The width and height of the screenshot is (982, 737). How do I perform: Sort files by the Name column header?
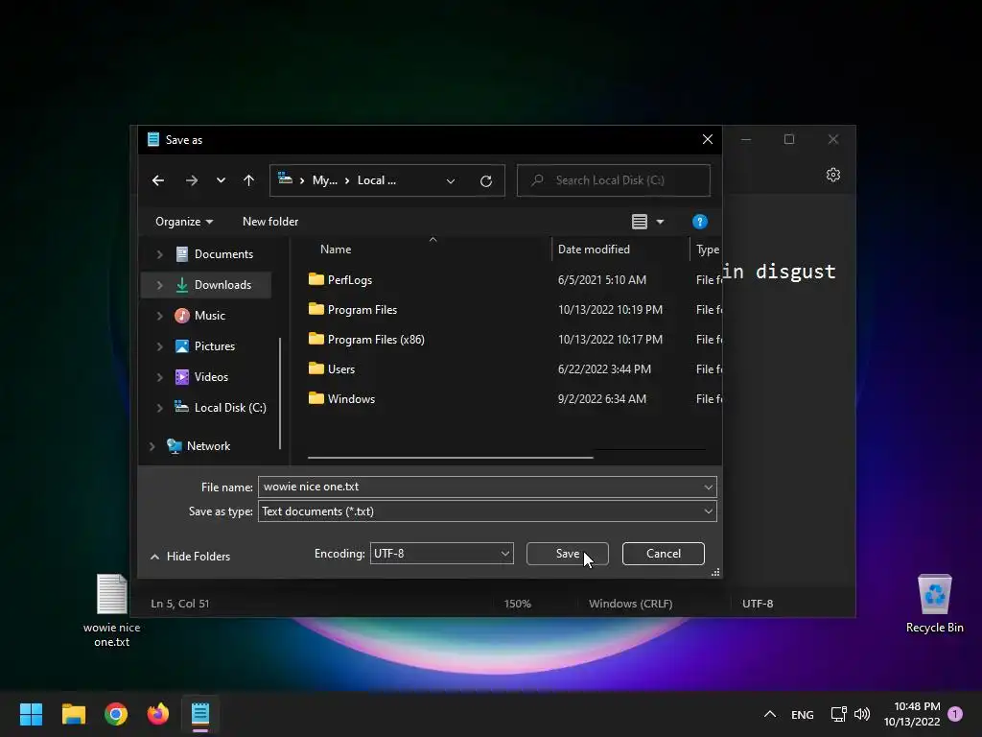[336, 250]
